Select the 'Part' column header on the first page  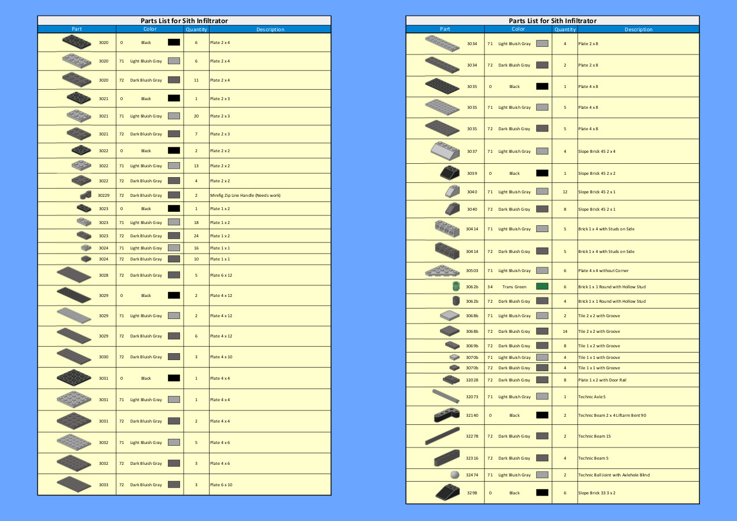point(77,29)
